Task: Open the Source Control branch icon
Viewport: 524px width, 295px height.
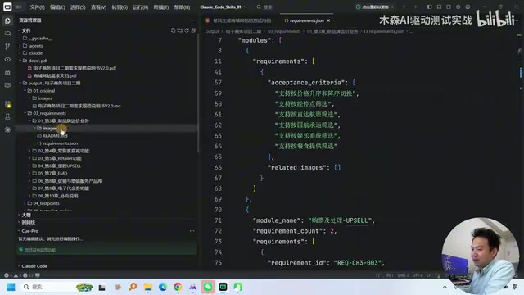Action: 7,47
